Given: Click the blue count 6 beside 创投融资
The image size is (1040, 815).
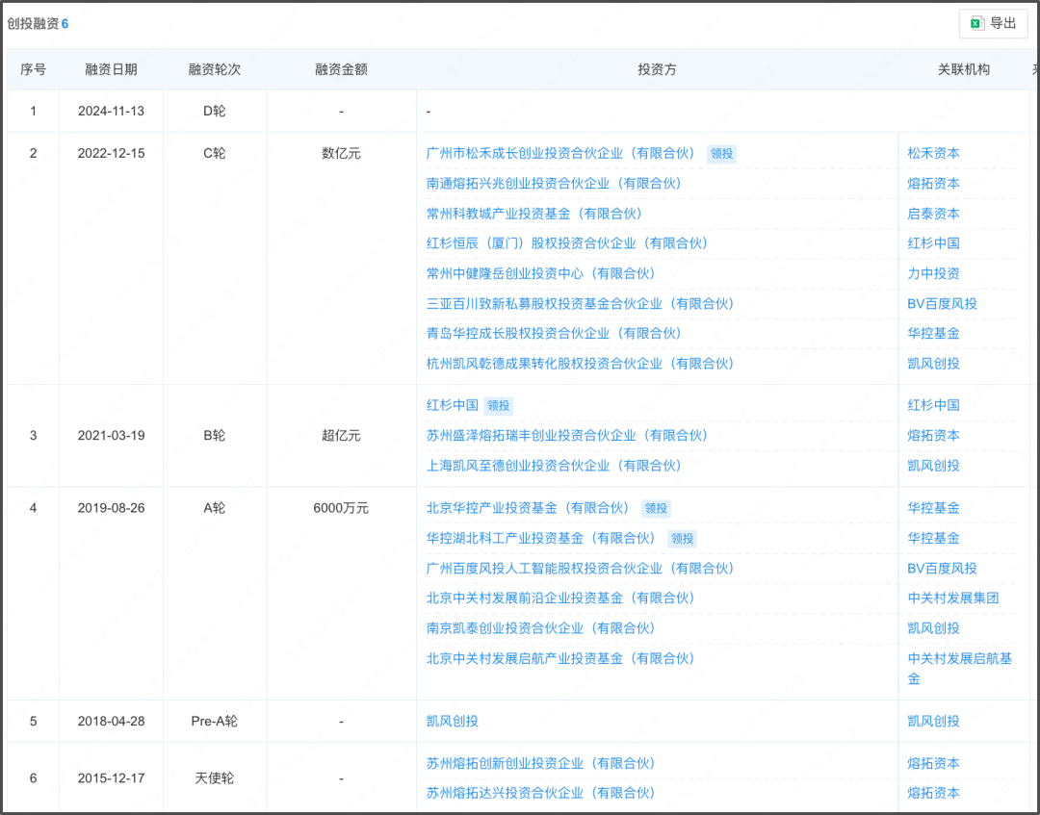Looking at the screenshot, I should (x=65, y=23).
